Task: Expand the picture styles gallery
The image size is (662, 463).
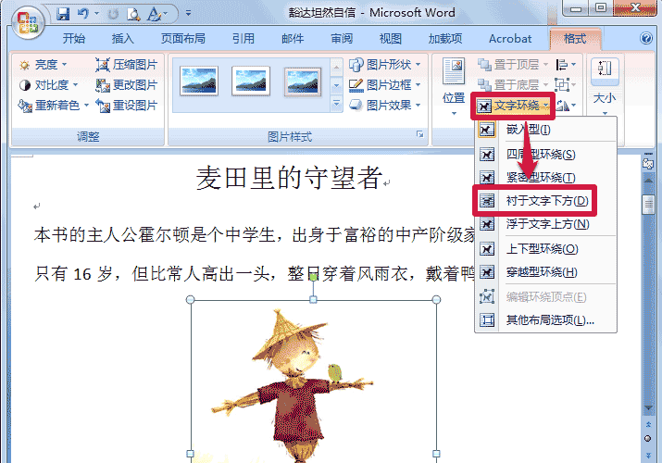Action: [x=336, y=104]
